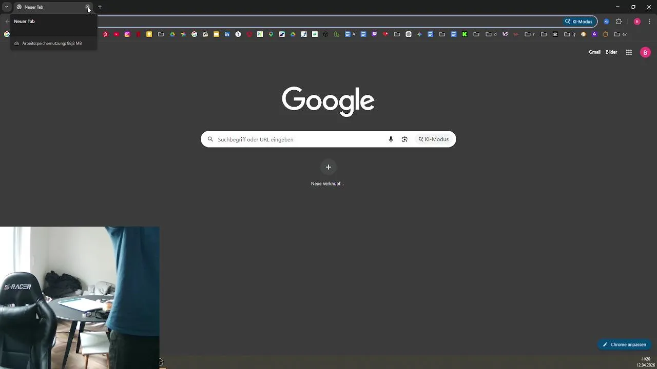Expand the bookmark folder labeled ev
This screenshot has height=369, width=657.
pyautogui.click(x=621, y=34)
